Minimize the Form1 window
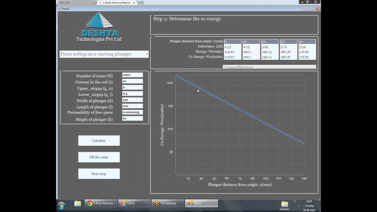The height and width of the screenshot is (212, 377). point(305,9)
